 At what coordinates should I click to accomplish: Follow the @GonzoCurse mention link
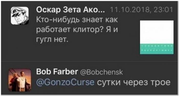click(65, 82)
